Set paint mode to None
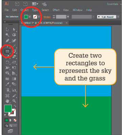The height and width of the screenshot is (135, 122). tap(15, 120)
